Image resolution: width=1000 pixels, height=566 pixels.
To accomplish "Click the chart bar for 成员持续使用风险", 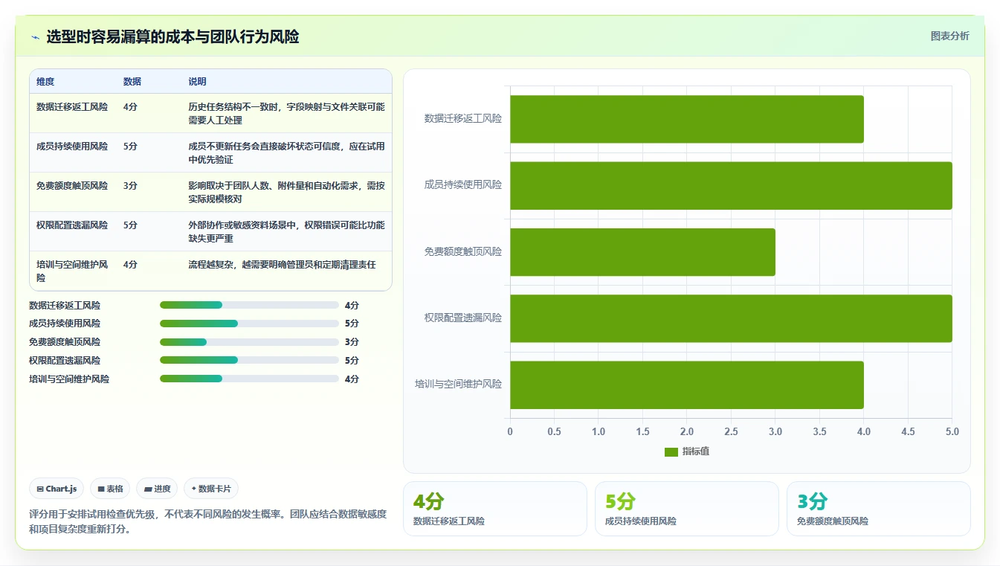I will coord(731,185).
